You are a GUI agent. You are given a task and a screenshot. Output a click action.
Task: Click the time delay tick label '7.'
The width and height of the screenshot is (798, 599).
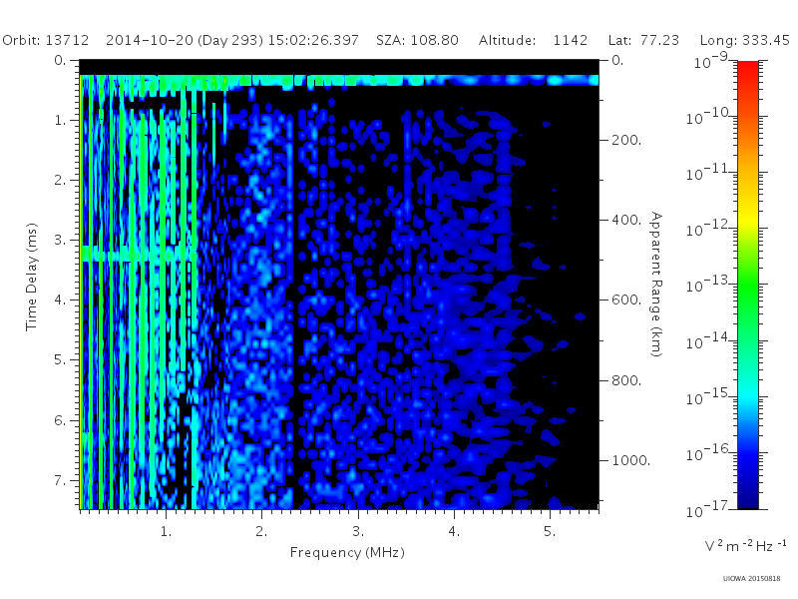[x=60, y=480]
